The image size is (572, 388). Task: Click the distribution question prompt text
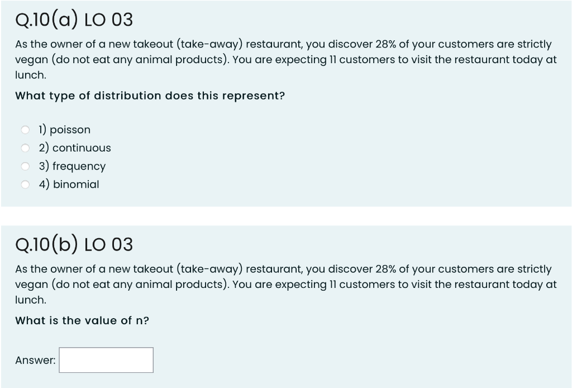[150, 96]
